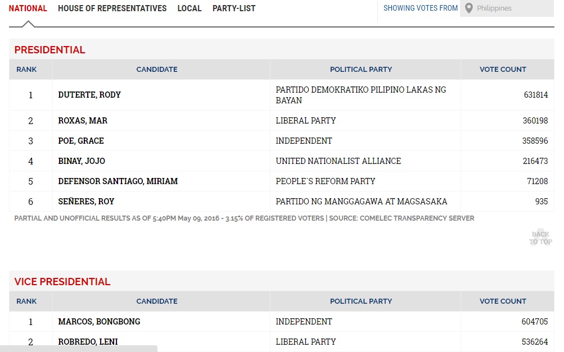Click the location pin icon beside Philippines
Image resolution: width=564 pixels, height=352 pixels.
tap(469, 8)
